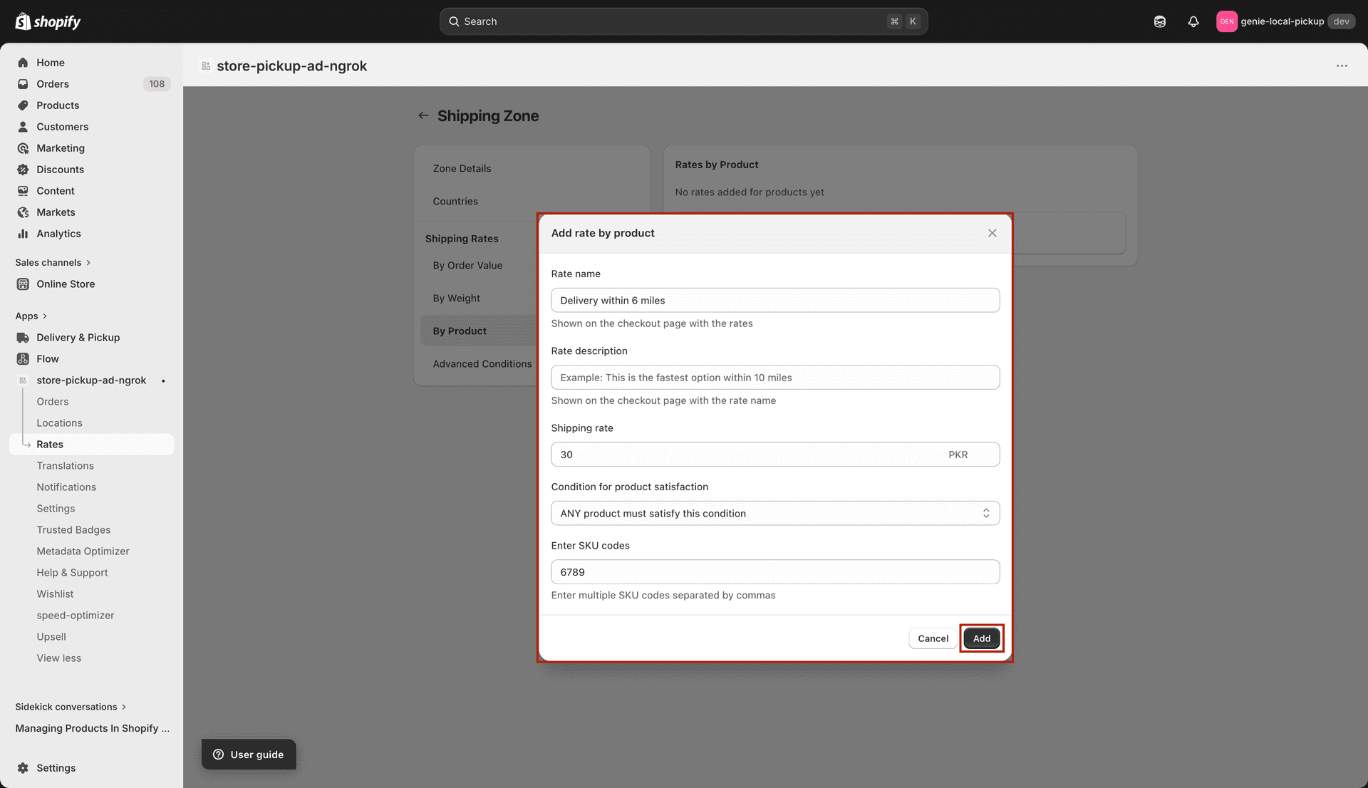Open the condition for product satisfaction dropdown
1368x788 pixels.
[775, 513]
